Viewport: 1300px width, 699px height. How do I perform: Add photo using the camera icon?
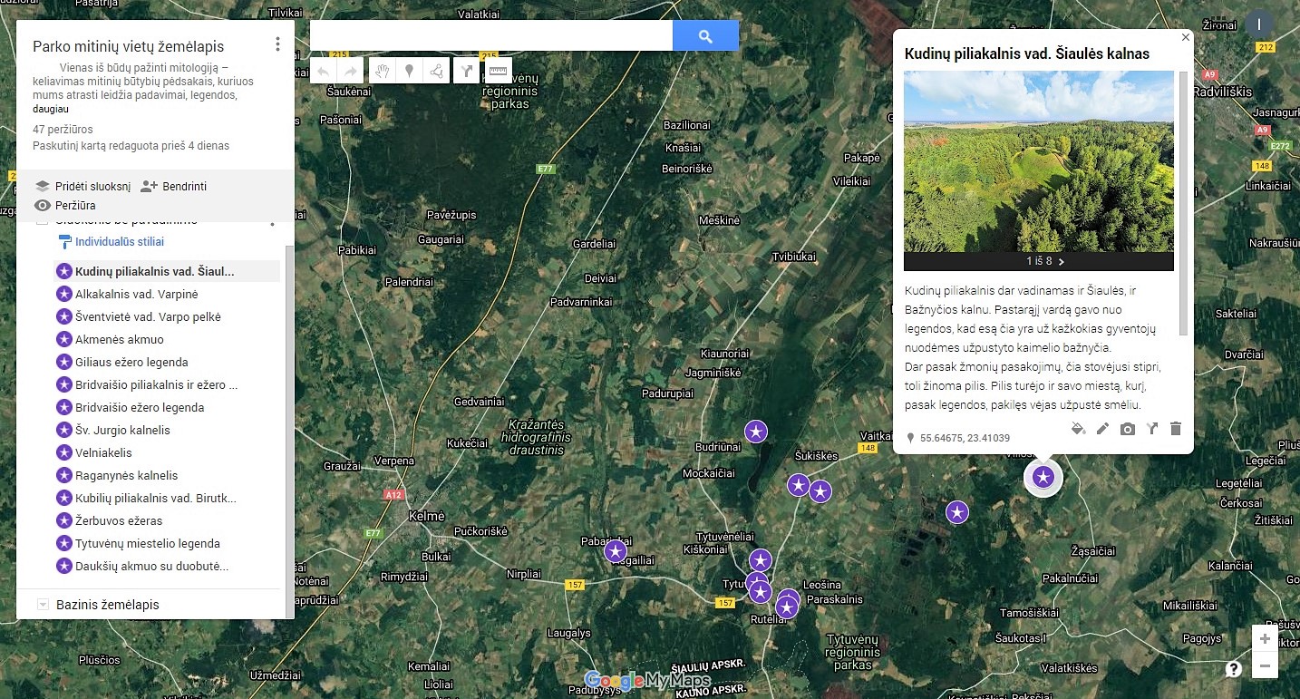[x=1127, y=429]
